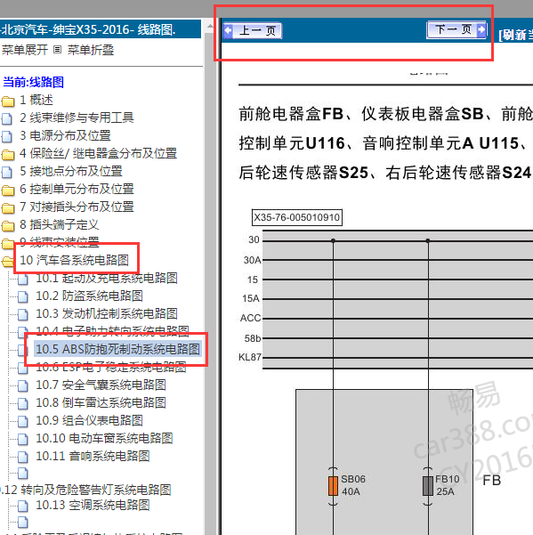The height and width of the screenshot is (535, 533).
Task: Click the sidebar scrollbar up arrow
Action: tap(210, 26)
